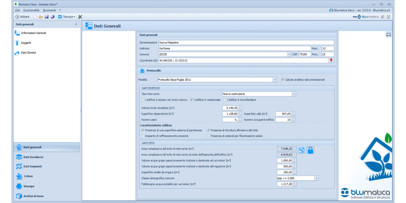The height and width of the screenshot is (203, 406).
Task: Click the Denominazione text field
Action: 246,43
